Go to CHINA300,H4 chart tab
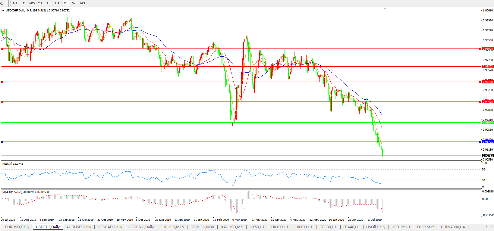Image resolution: width=494 pixels, height=231 pixels. click(453, 227)
